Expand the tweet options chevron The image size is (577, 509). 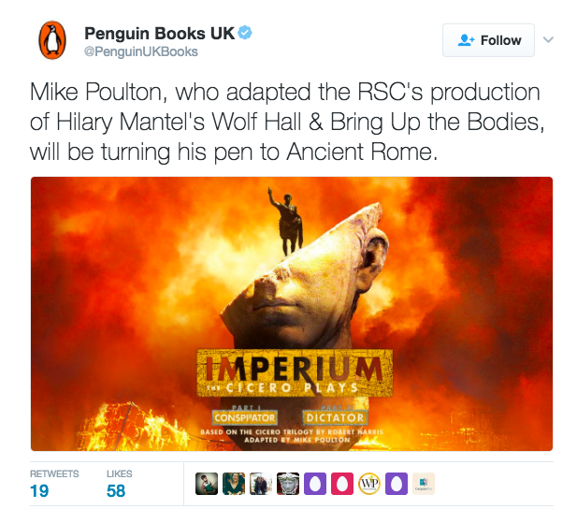pyautogui.click(x=548, y=39)
